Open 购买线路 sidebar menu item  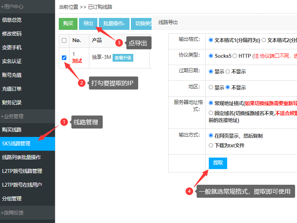pos(27,130)
